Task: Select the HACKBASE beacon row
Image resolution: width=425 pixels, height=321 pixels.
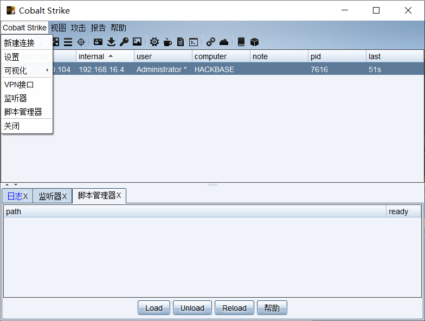Action: point(214,69)
